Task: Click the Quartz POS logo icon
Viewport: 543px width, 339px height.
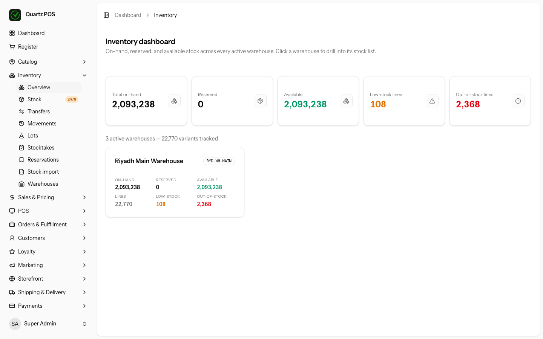Action: coord(15,15)
